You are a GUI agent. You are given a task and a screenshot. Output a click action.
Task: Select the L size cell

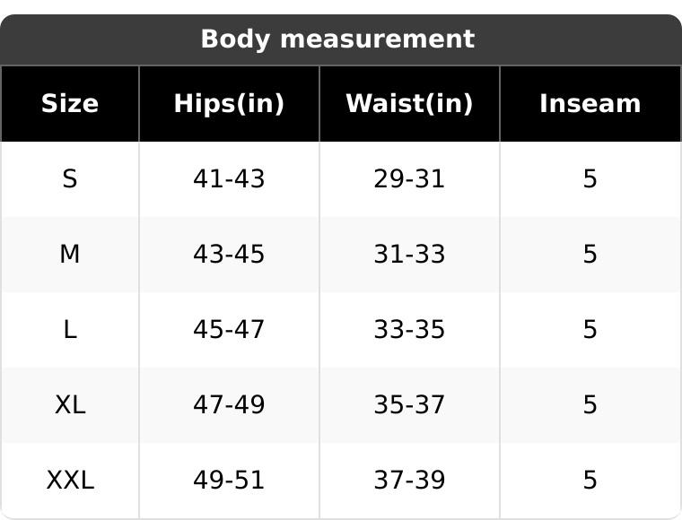(70, 330)
